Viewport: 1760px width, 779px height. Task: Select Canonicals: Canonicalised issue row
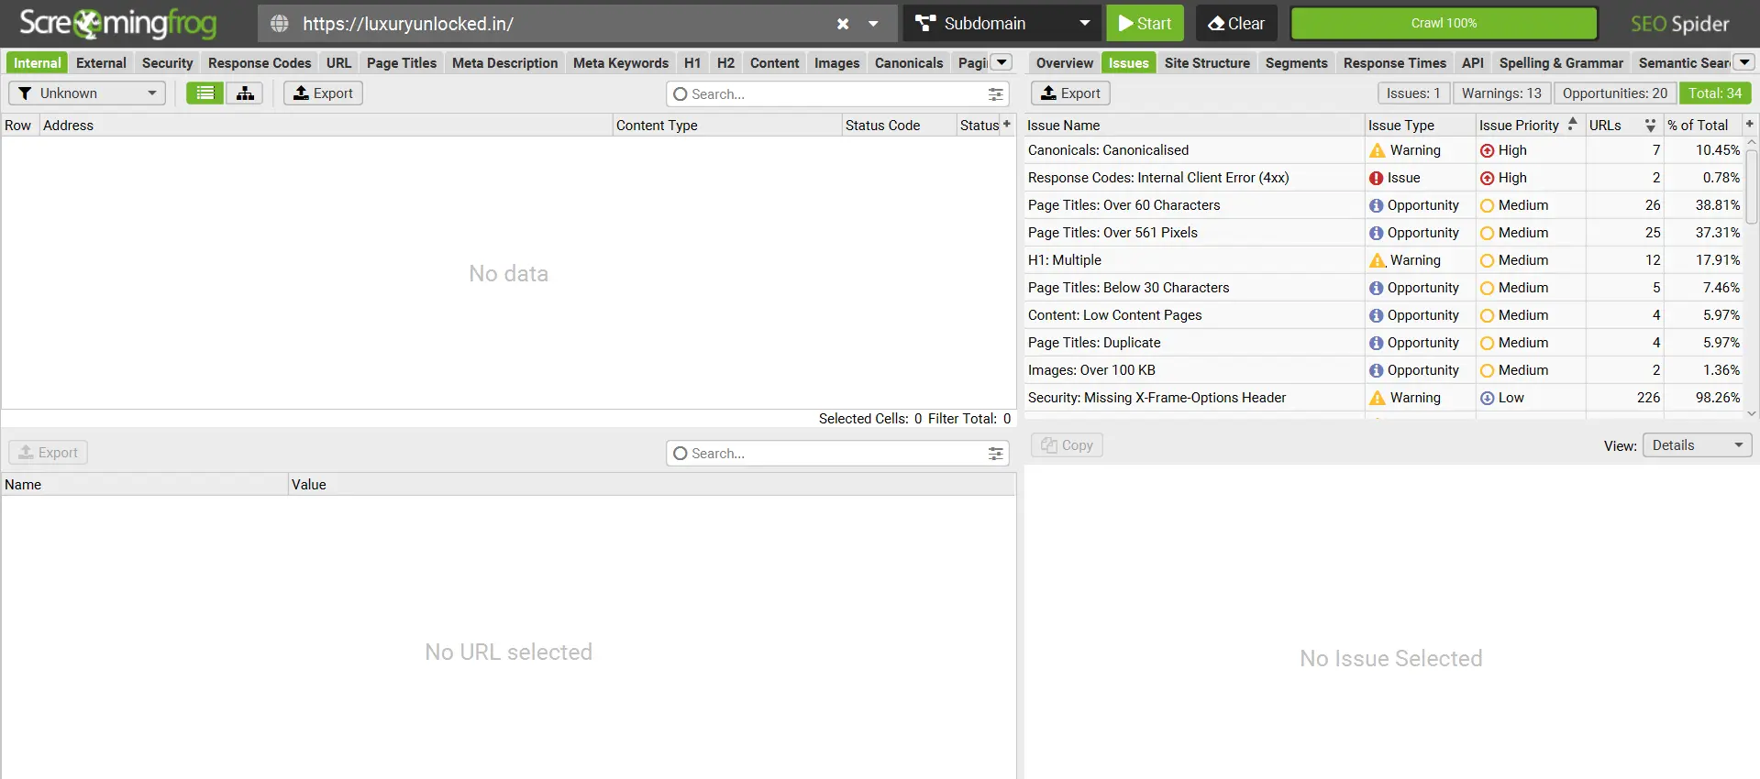click(1385, 150)
